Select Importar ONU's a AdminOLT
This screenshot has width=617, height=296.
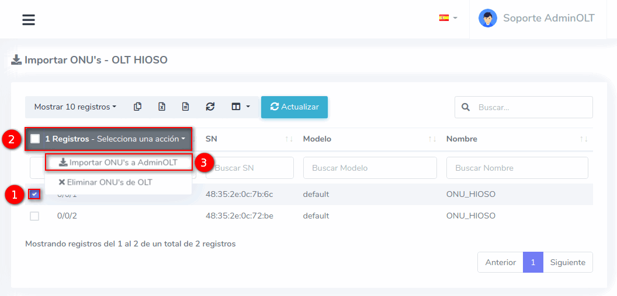119,163
